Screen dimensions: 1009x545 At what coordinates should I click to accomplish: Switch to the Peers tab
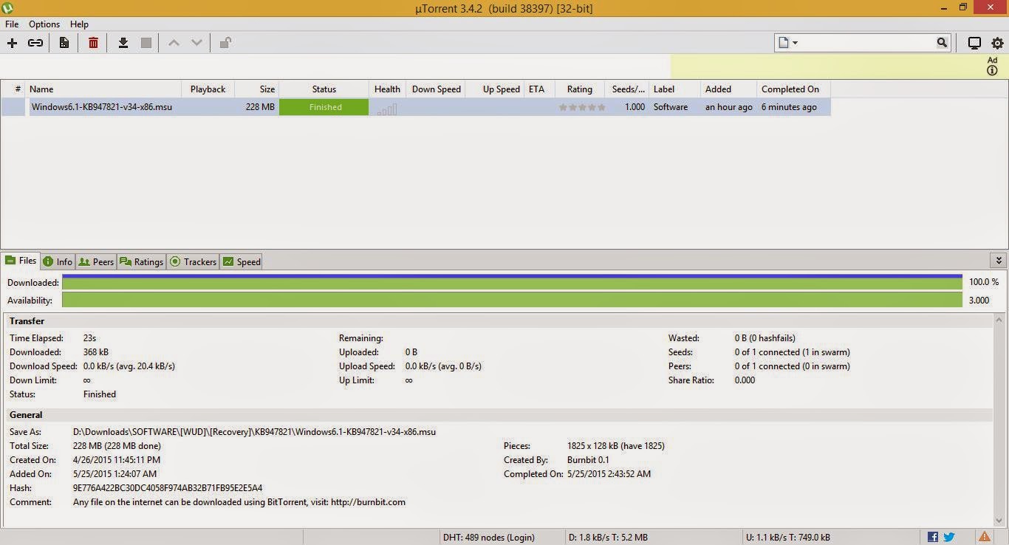[x=96, y=261]
